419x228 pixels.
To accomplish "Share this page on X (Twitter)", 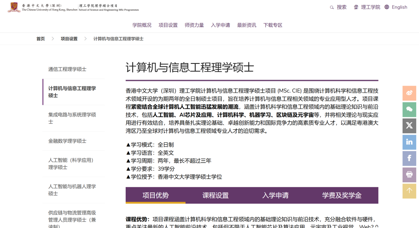I will click(409, 126).
